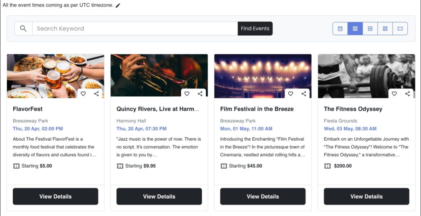Add Film Festival in the Breeze to favorites

[290, 94]
